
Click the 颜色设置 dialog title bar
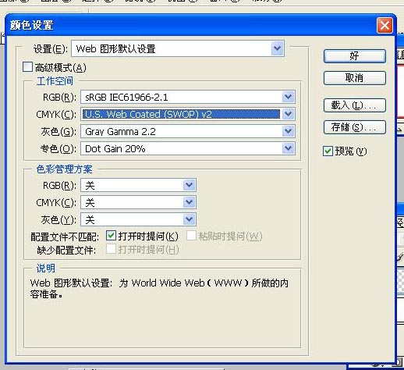click(x=193, y=25)
